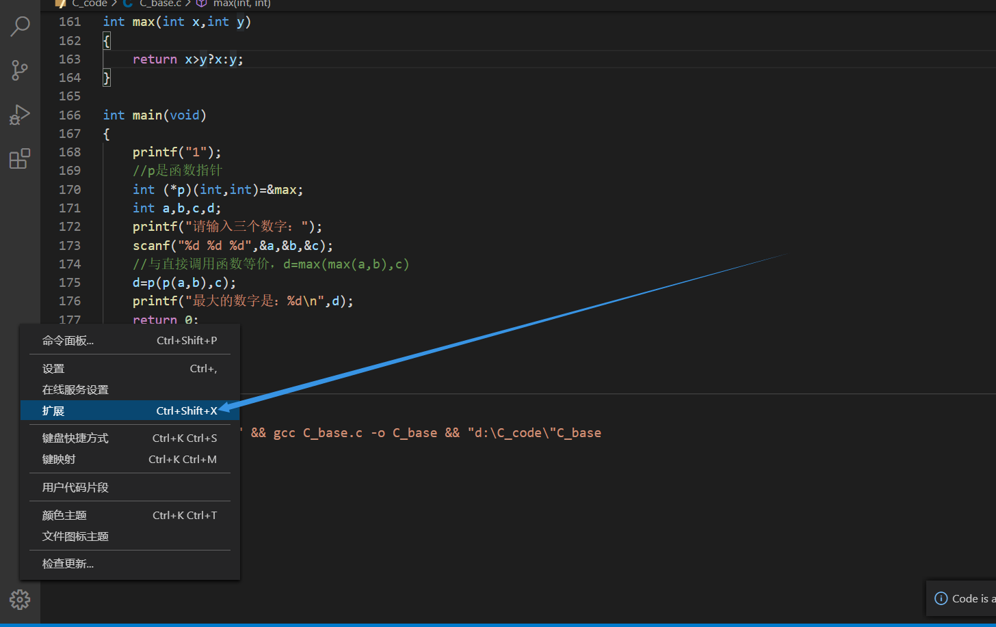This screenshot has width=996, height=627.
Task: Open 用户代码片段 menu entry
Action: (130, 487)
